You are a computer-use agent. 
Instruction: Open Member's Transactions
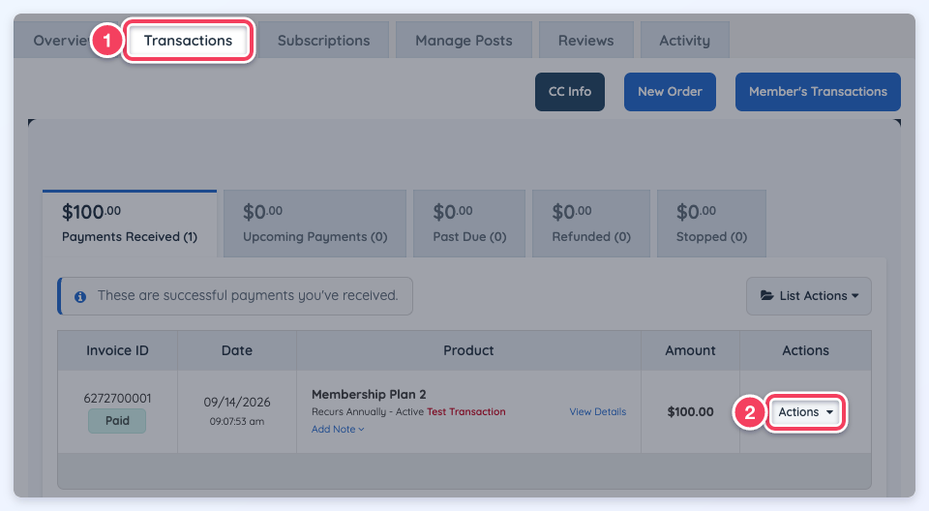[819, 92]
